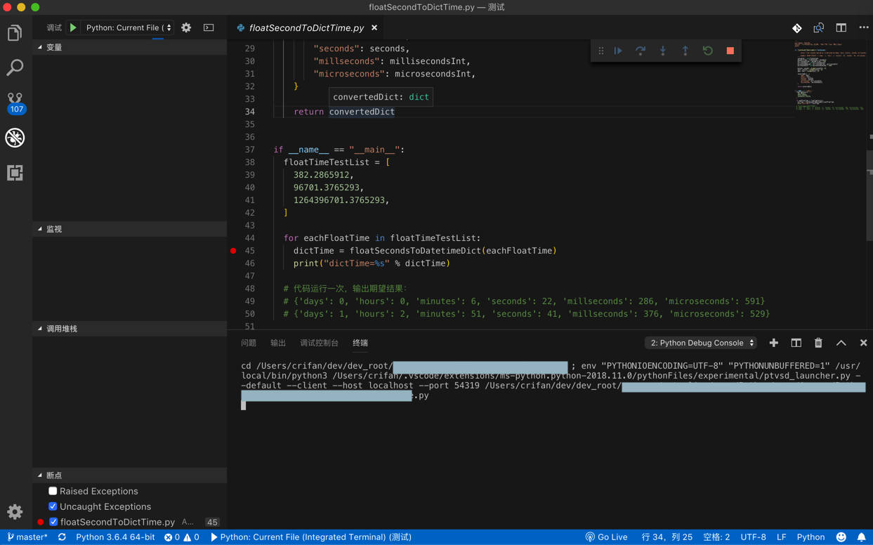873x545 pixels.
Task: Delete terminal with trash can icon
Action: click(818, 343)
